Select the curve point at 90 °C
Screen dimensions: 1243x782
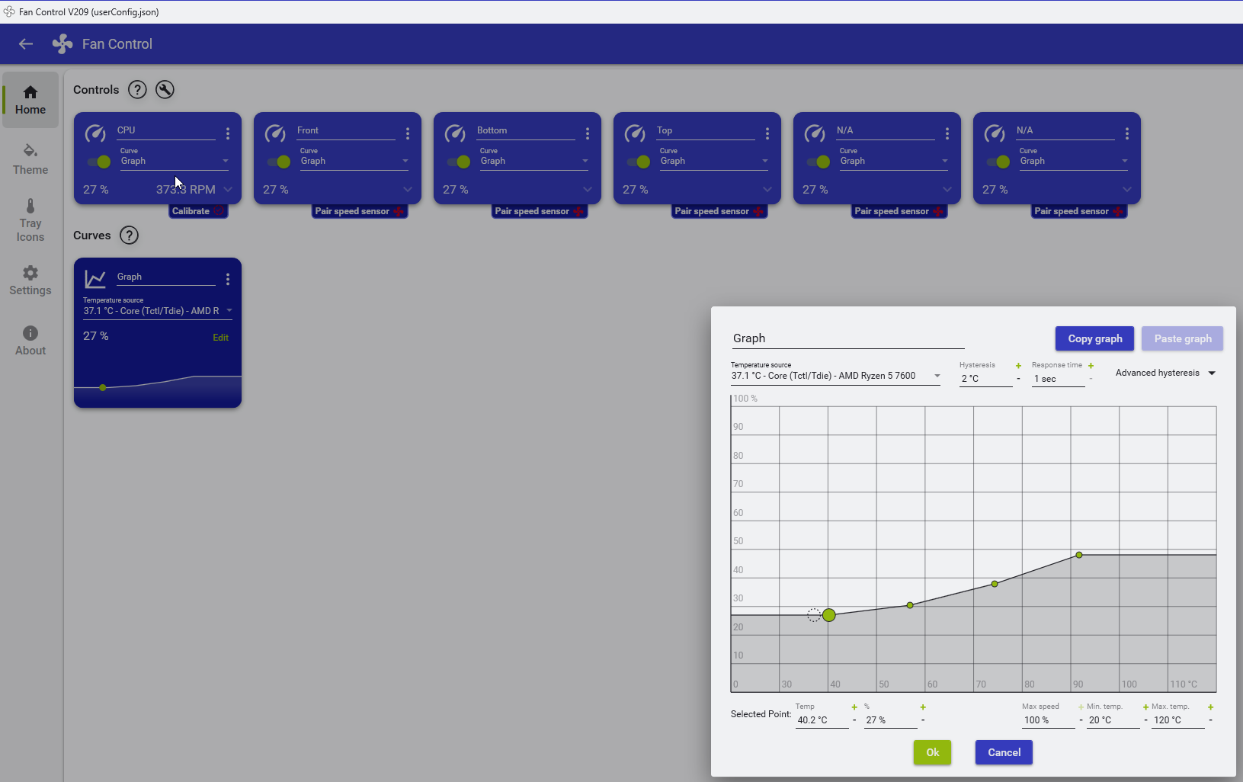(x=1079, y=555)
